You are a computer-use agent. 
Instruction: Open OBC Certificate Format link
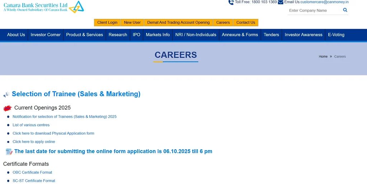pos(32,173)
